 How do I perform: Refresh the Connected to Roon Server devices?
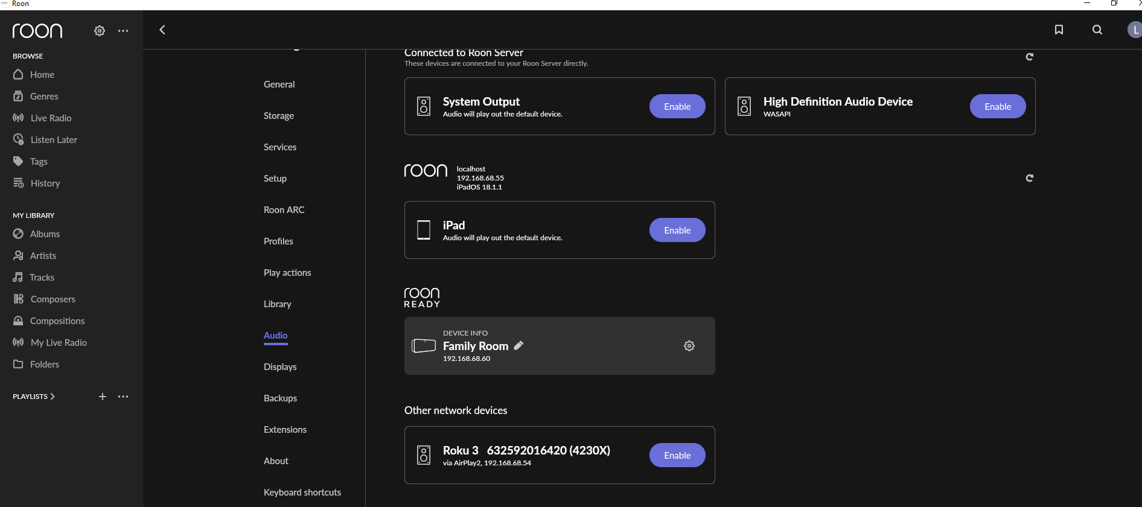[1030, 57]
